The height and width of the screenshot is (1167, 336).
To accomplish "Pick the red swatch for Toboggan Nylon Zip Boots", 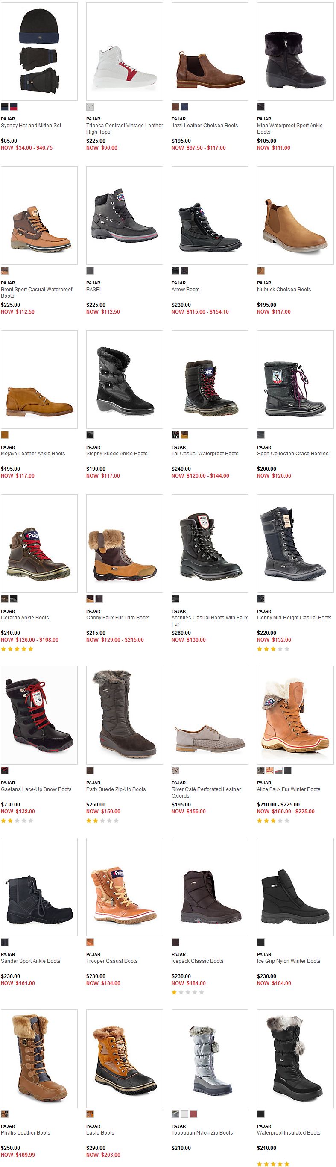I will [193, 1114].
